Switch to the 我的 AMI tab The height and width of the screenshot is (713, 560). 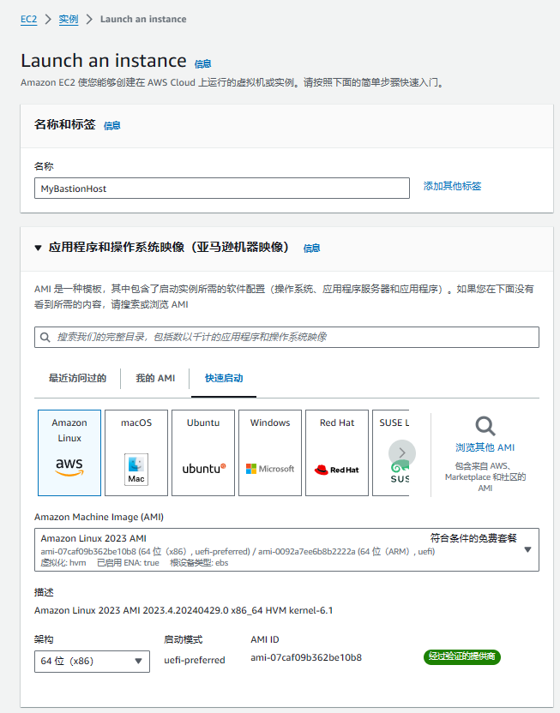click(155, 378)
